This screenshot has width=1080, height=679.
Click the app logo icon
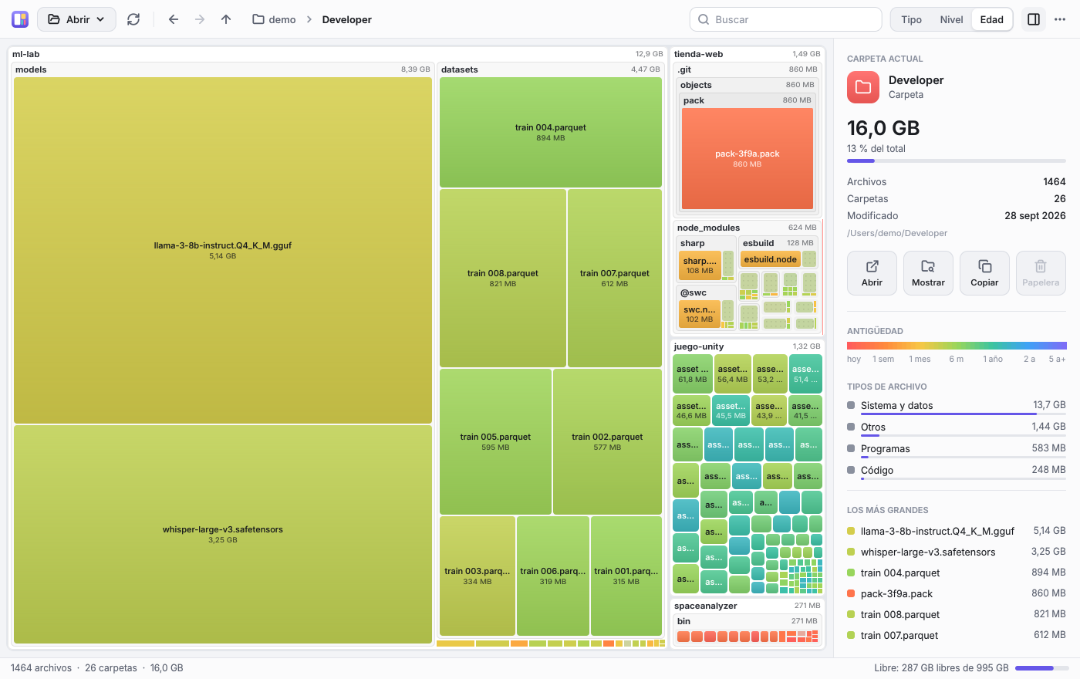(x=20, y=19)
